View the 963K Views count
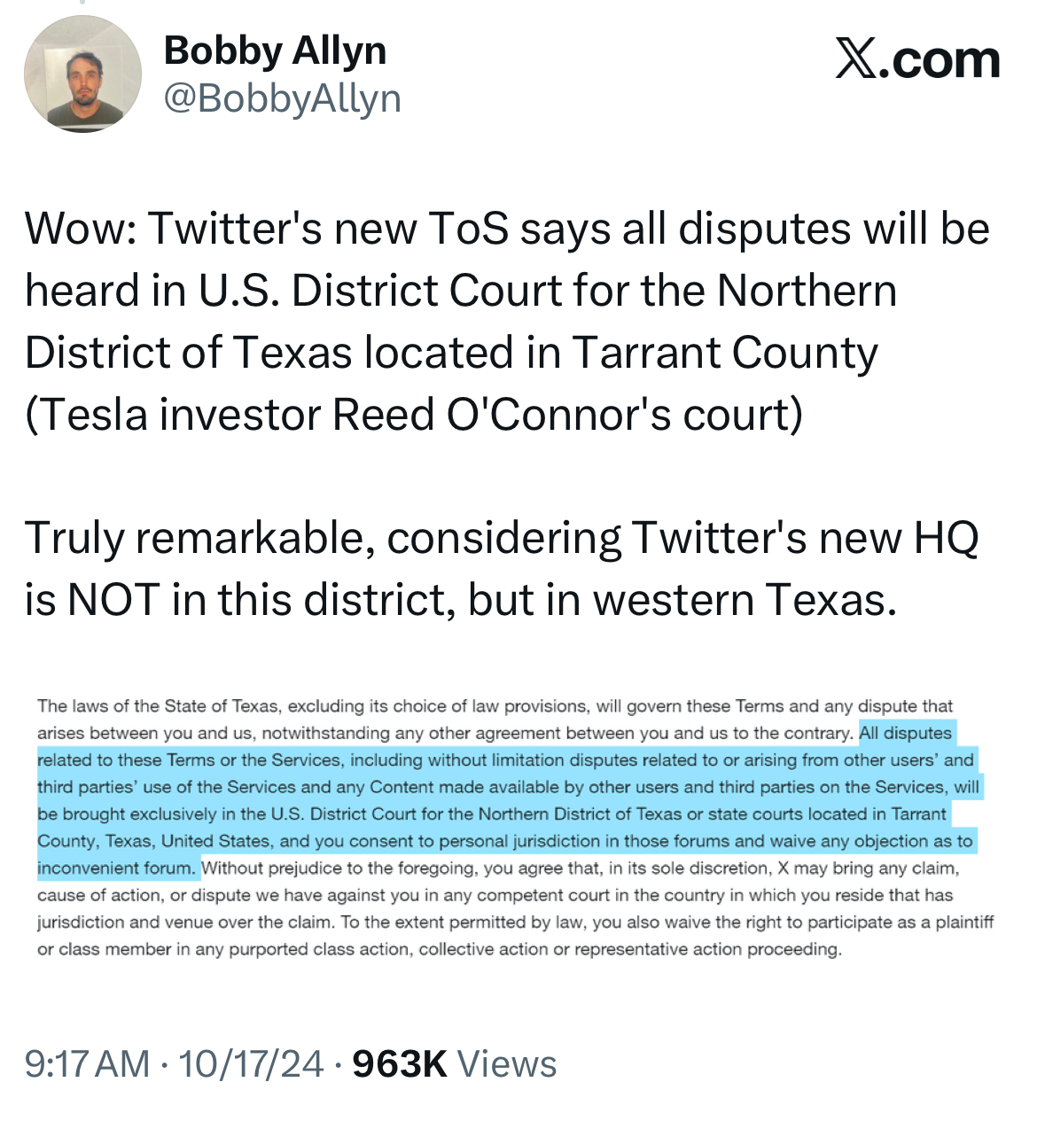 click(454, 1063)
